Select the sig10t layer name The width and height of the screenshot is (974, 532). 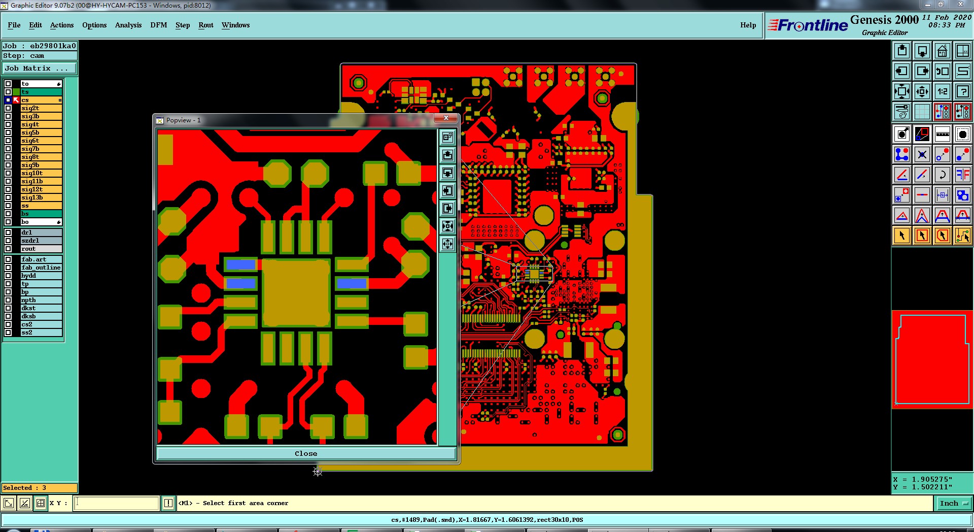[x=41, y=173]
